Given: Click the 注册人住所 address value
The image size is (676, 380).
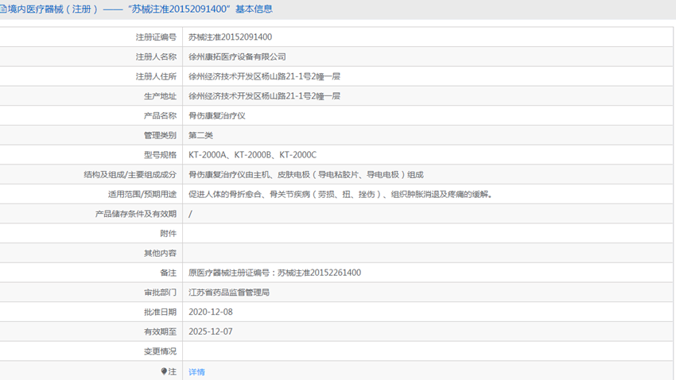Looking at the screenshot, I should 264,76.
